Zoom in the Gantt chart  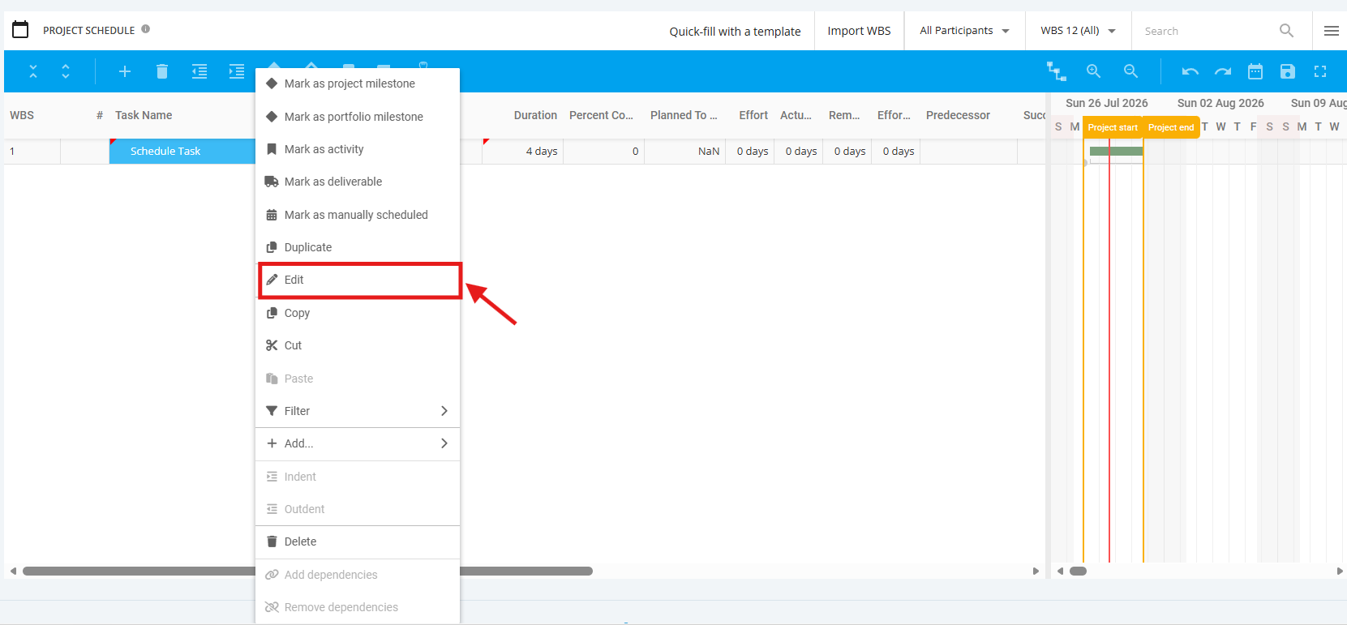point(1094,71)
